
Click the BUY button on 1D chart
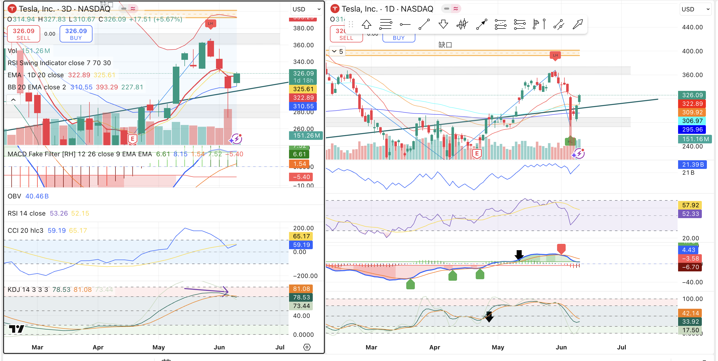point(399,38)
